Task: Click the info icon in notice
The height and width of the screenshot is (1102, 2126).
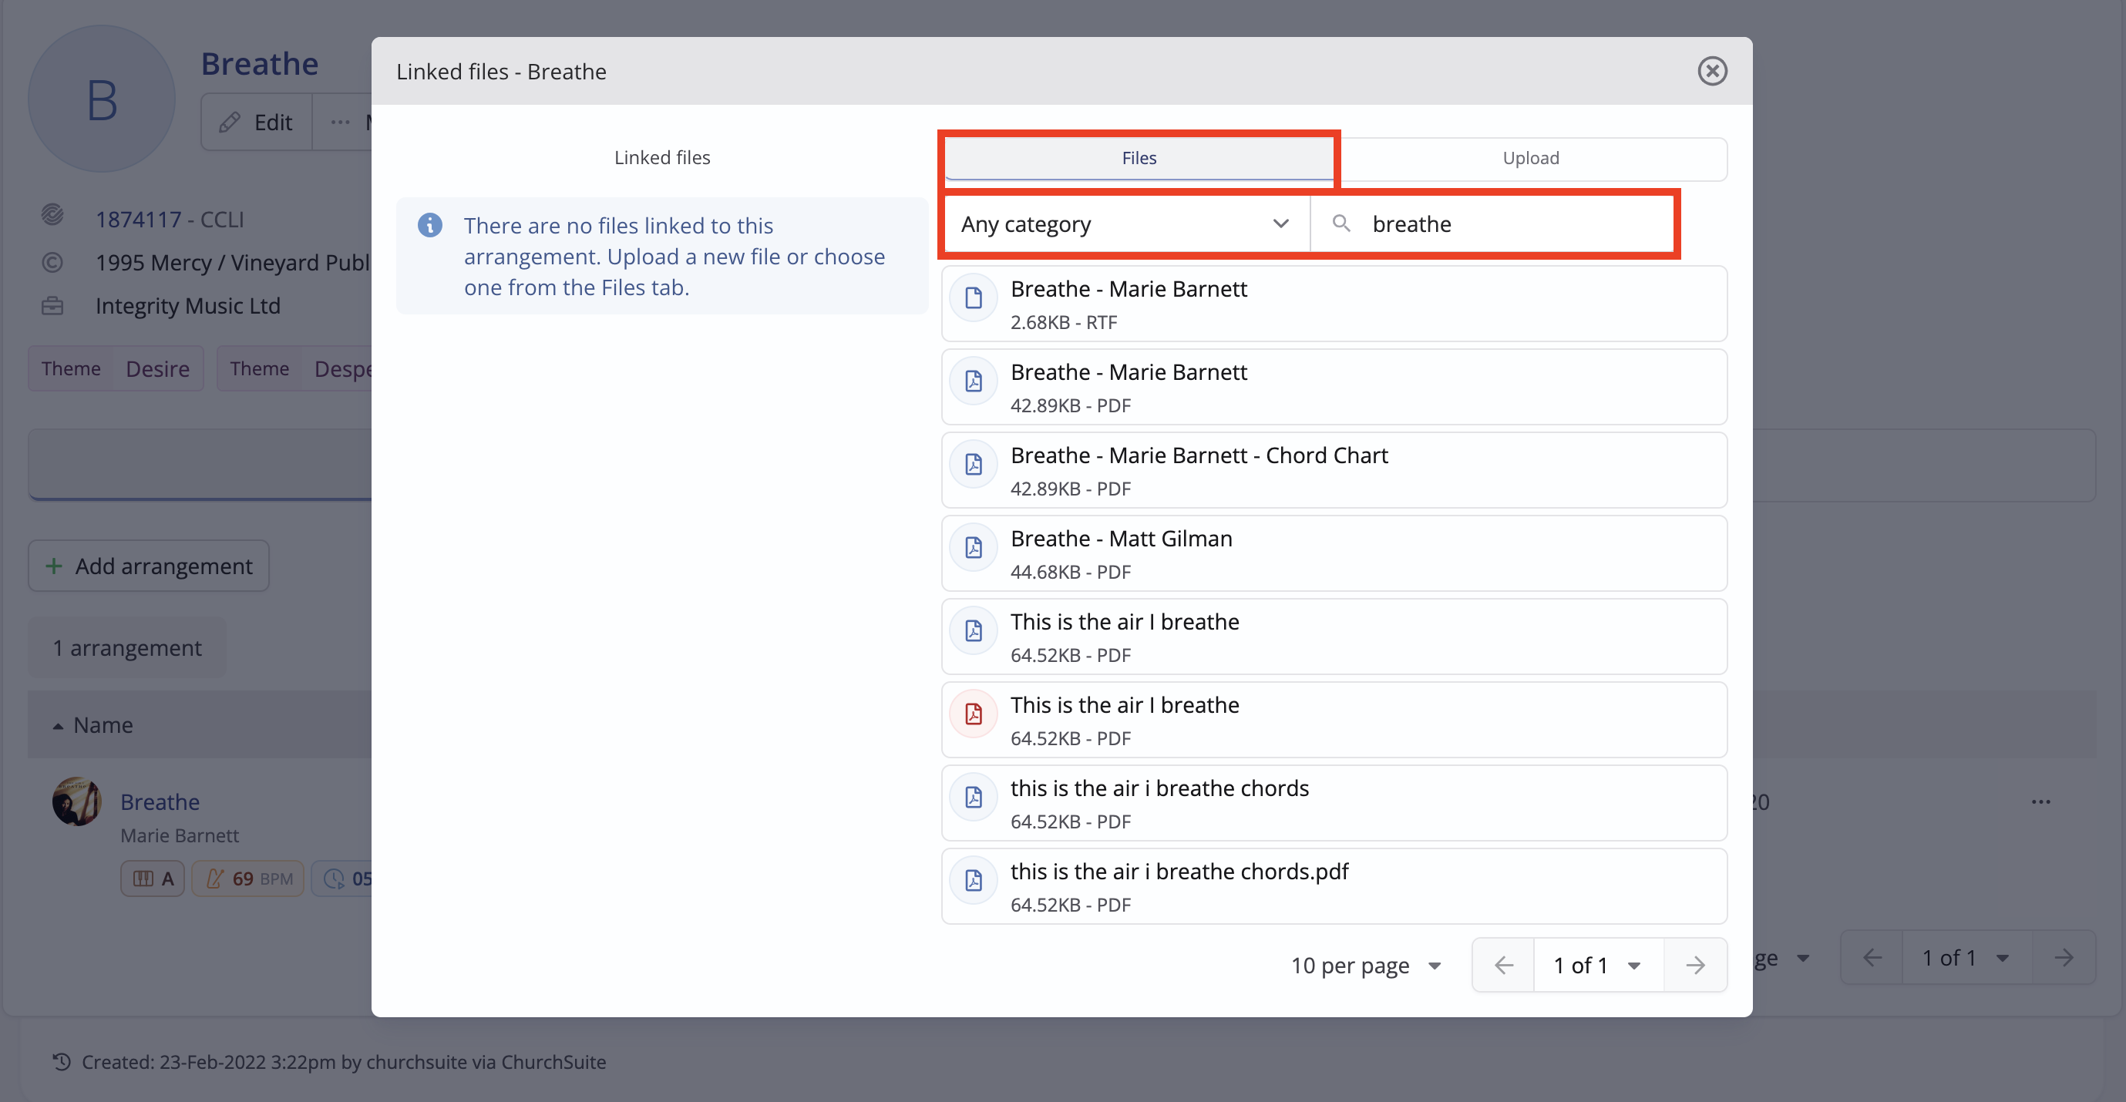Action: [x=430, y=225]
